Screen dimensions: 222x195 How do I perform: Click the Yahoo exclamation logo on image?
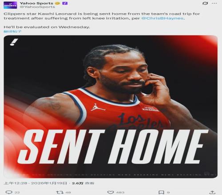point(14,42)
